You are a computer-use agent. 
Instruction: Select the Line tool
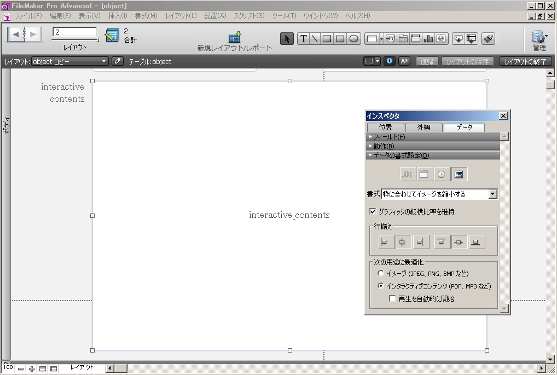(315, 38)
